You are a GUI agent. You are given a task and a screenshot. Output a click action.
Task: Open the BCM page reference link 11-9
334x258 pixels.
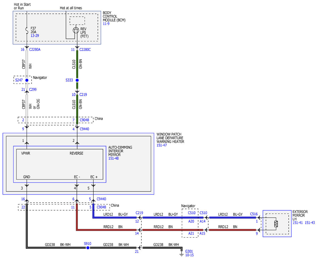coord(107,24)
